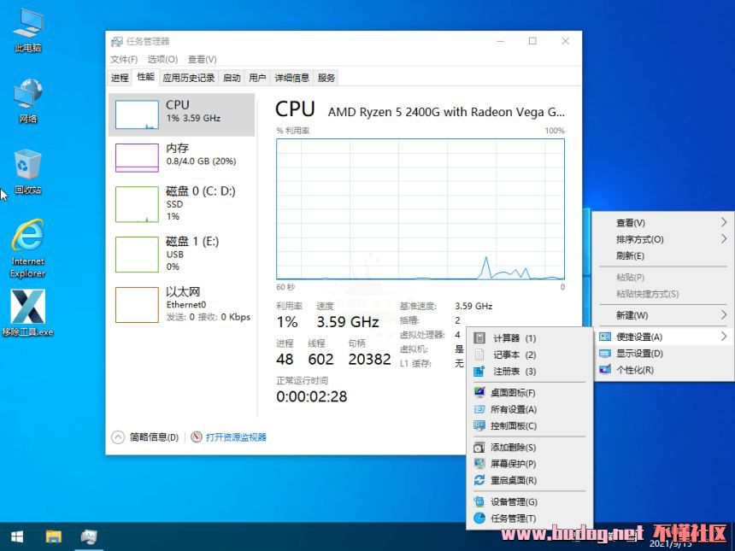The height and width of the screenshot is (551, 735).
Task: Switch to the 进程 tab
Action: coord(120,78)
